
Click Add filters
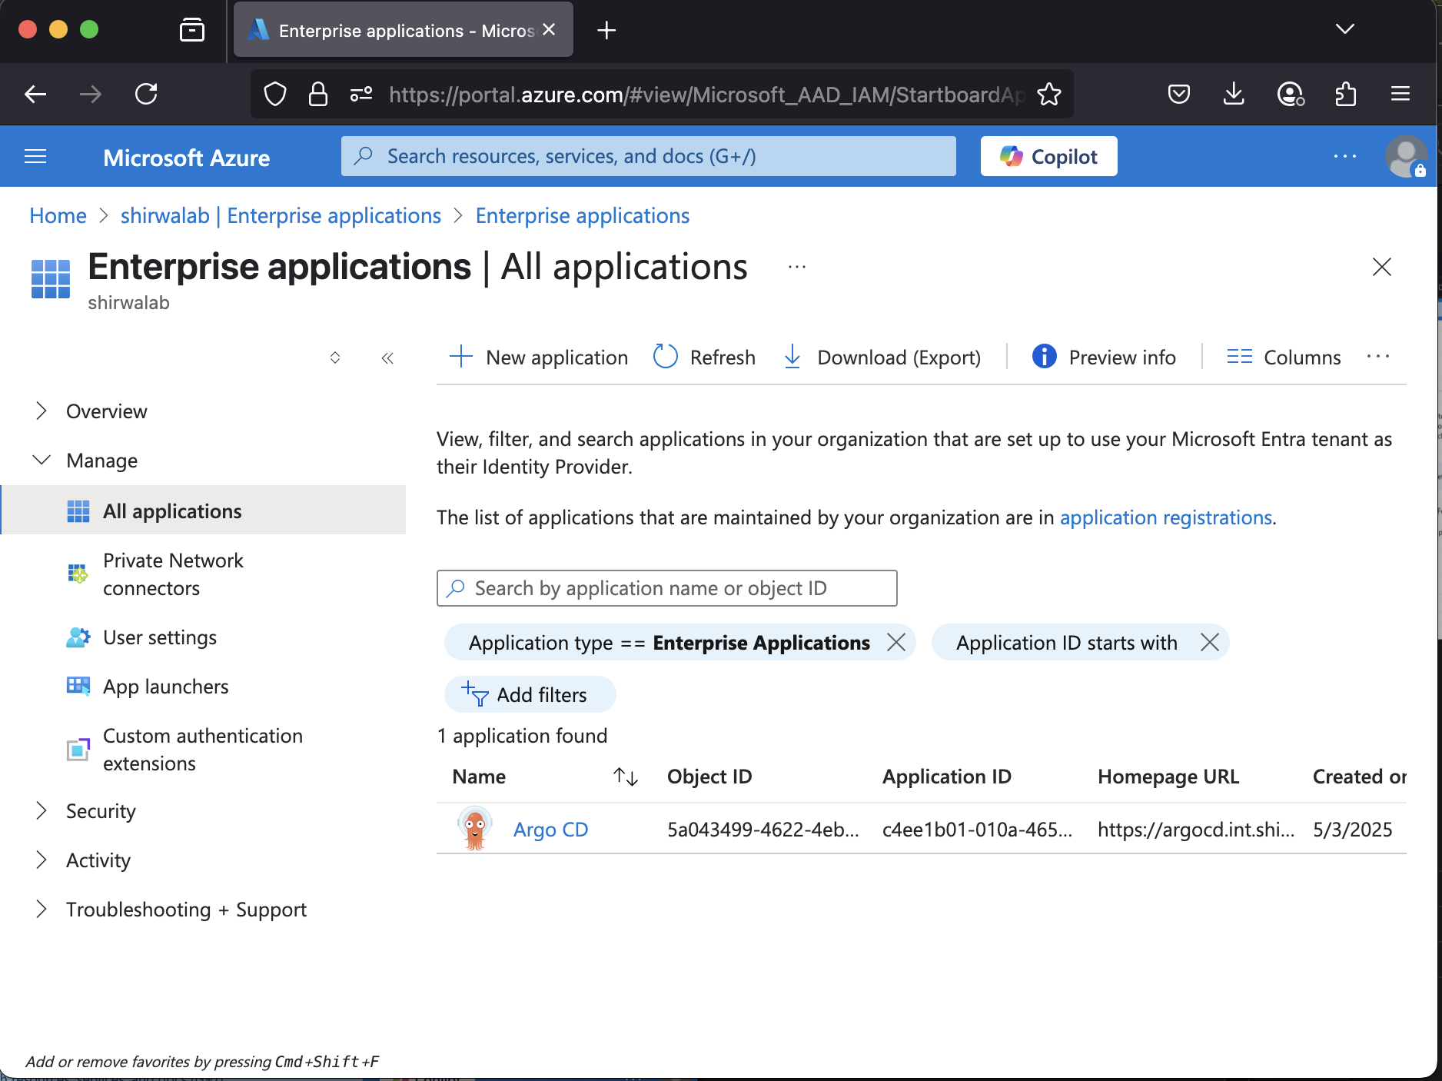[530, 694]
